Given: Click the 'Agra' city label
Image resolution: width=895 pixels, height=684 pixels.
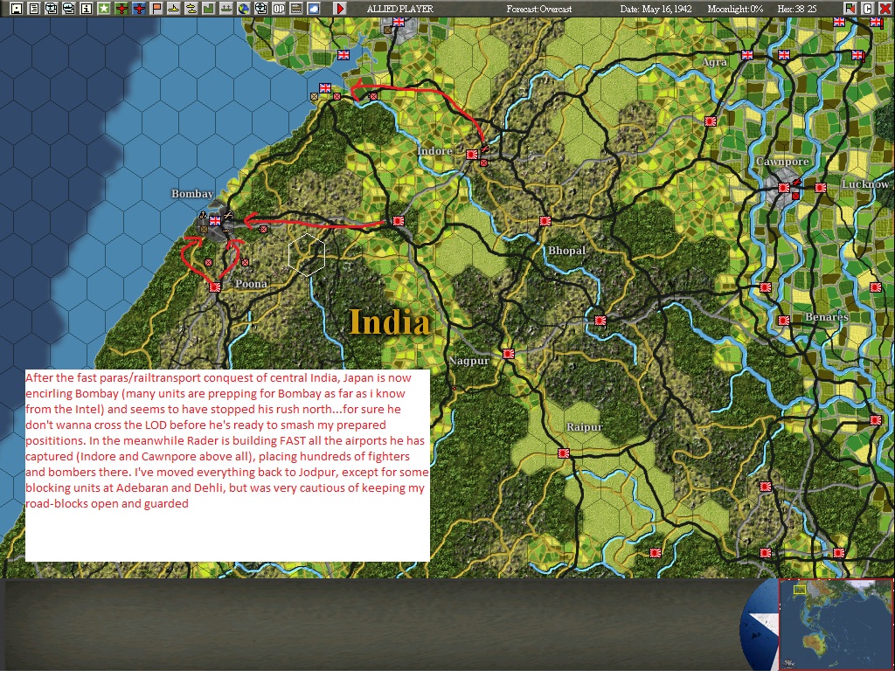Looking at the screenshot, I should tap(714, 62).
